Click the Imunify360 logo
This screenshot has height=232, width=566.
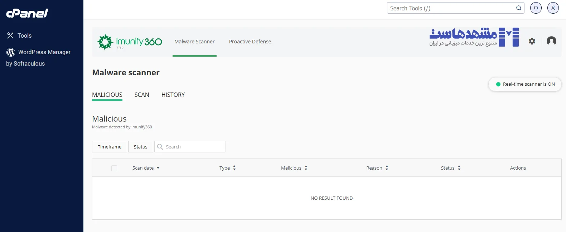[130, 42]
